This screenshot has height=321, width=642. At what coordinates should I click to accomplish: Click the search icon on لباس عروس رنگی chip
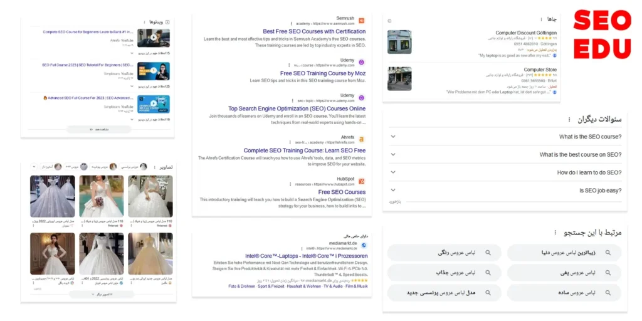488,253
